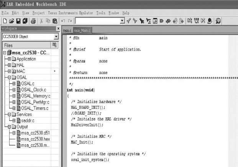Click the Save file toolbar icon

[x=18, y=20]
